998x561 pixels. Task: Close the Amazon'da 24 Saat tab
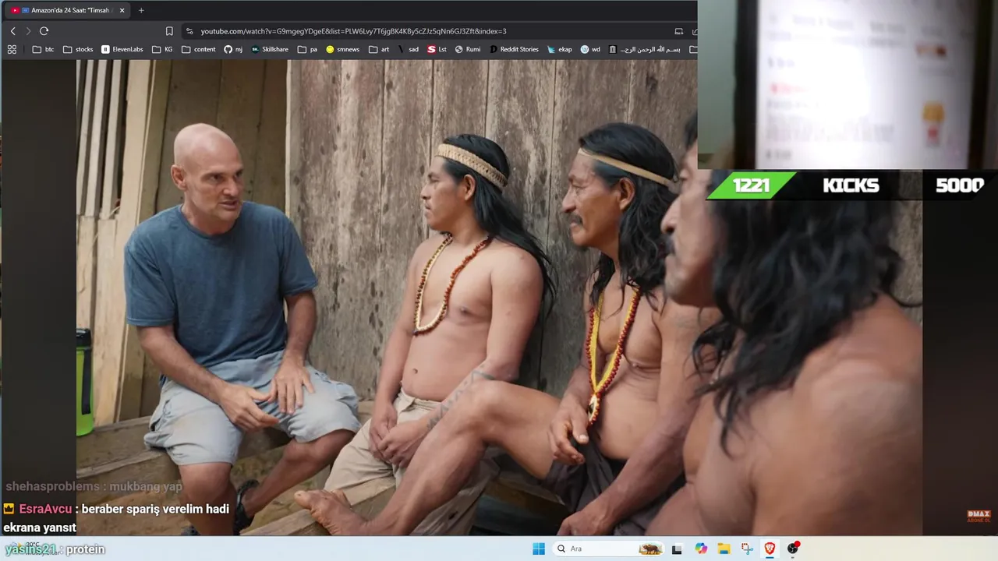point(122,10)
